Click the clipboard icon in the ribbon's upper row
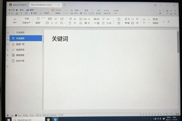This screenshot has height=121, width=182. click(119, 19)
